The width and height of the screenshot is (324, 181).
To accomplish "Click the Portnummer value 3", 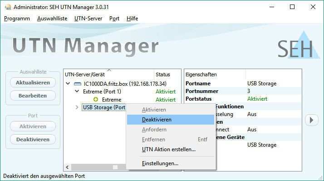I will coord(249,91).
